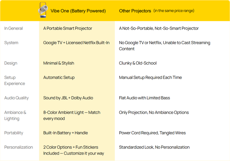Select the Portability row label
Viewport: 230px width, 161px height.
coord(13,133)
